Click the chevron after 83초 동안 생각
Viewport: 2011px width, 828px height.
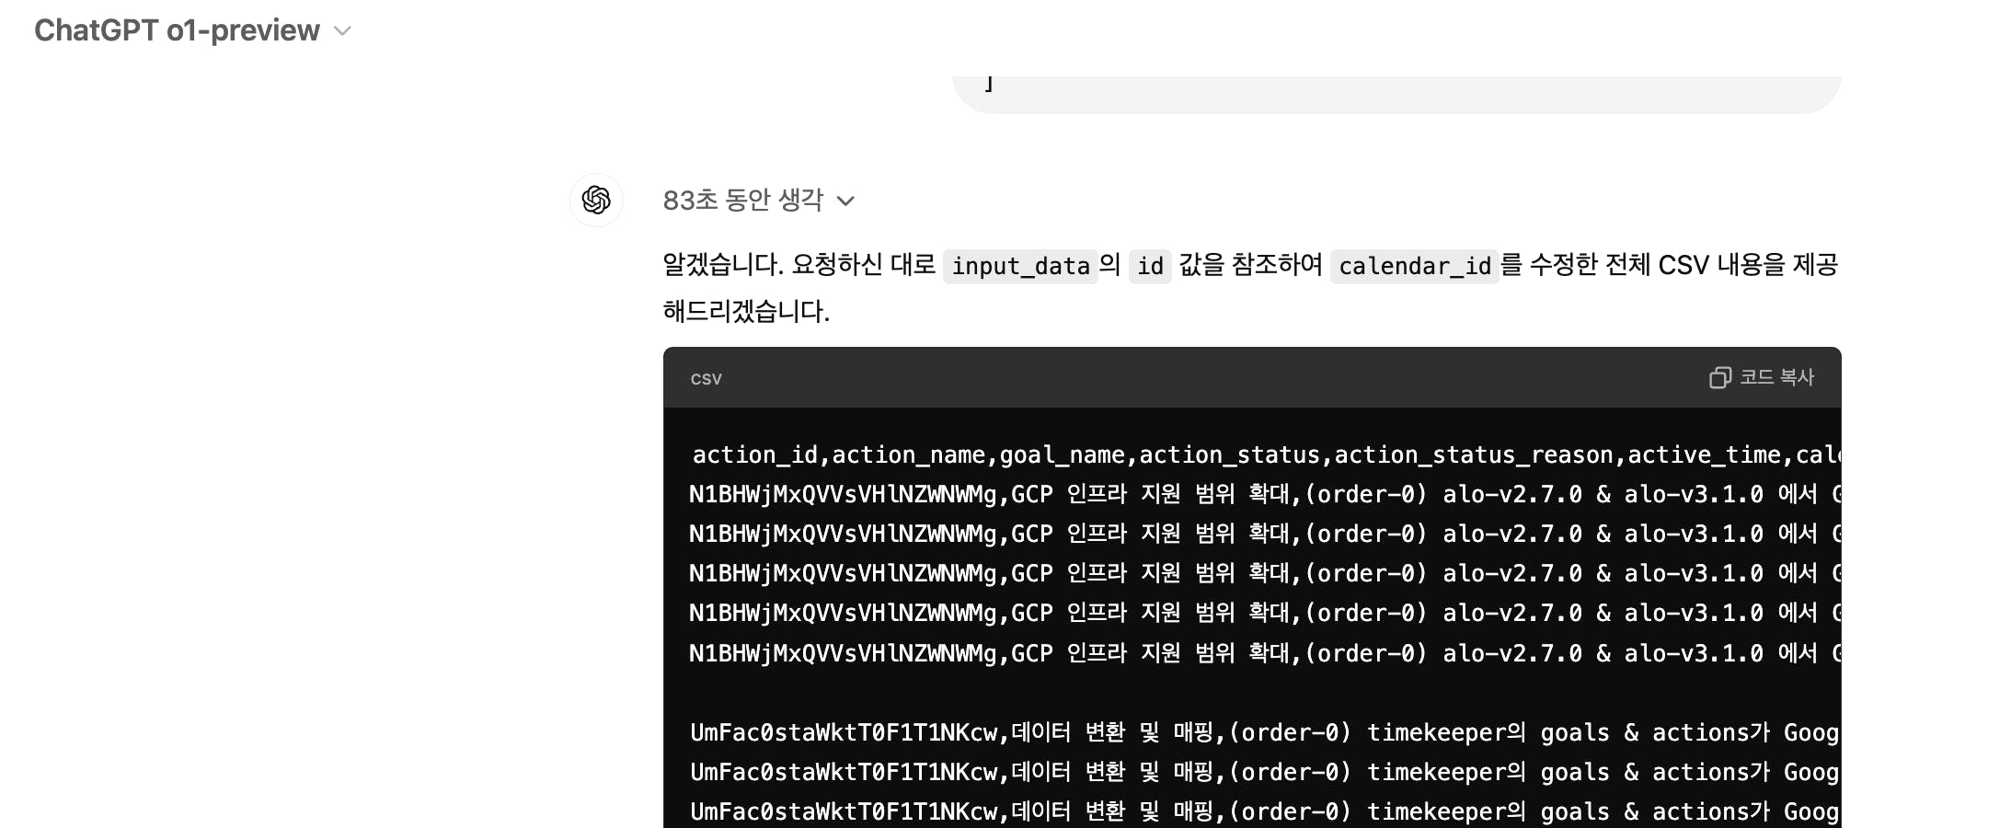(847, 201)
